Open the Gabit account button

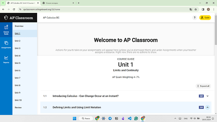(x=205, y=18)
